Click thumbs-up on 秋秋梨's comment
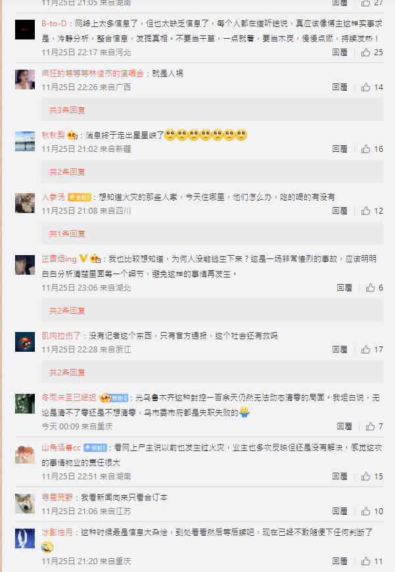395x572 pixels. pyautogui.click(x=365, y=149)
